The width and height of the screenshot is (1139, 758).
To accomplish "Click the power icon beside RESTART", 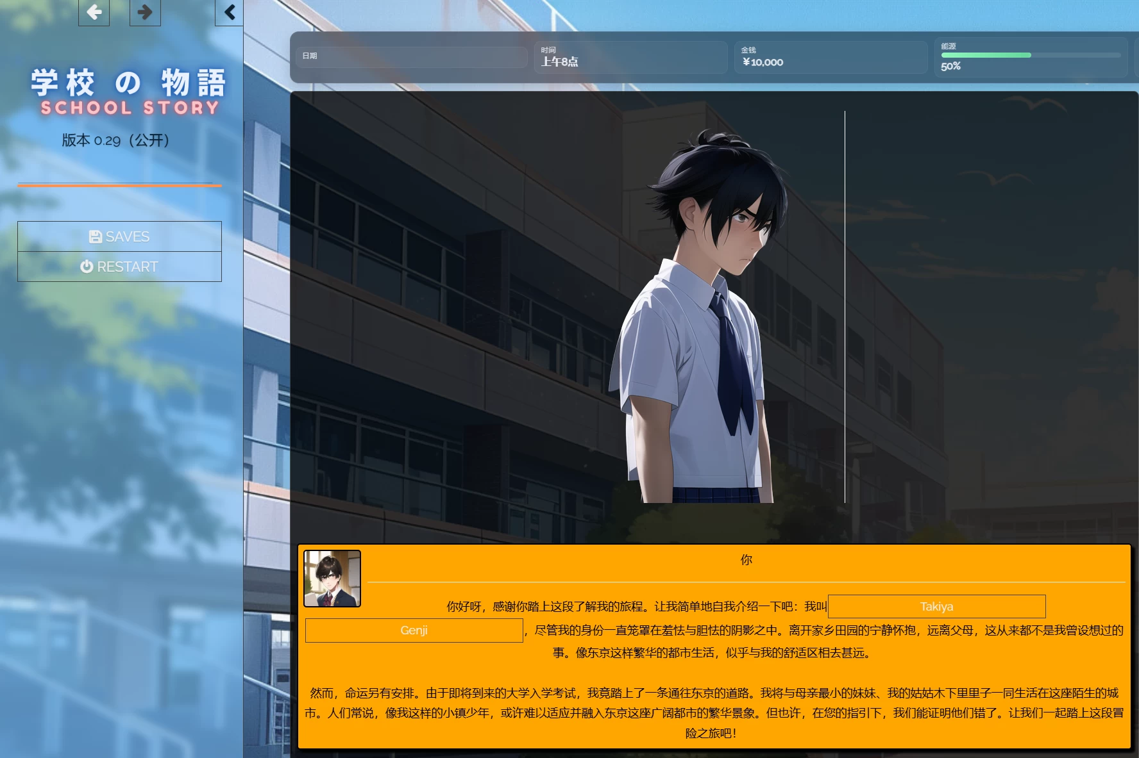I will click(87, 267).
